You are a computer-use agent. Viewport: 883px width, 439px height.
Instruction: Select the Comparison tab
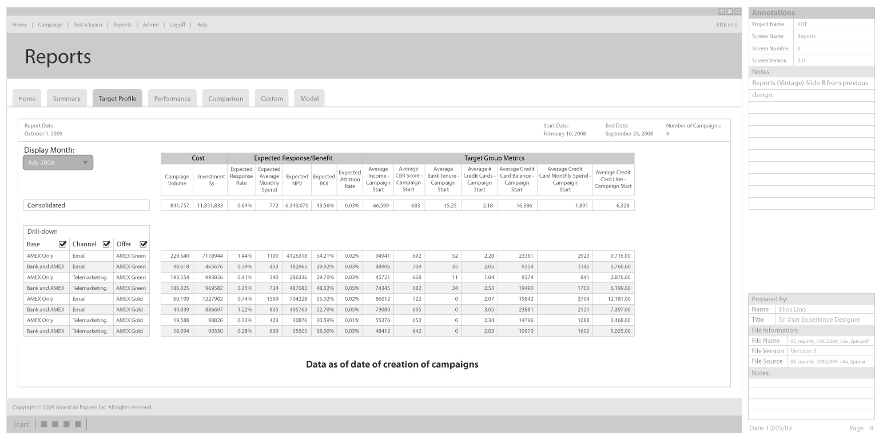(225, 98)
